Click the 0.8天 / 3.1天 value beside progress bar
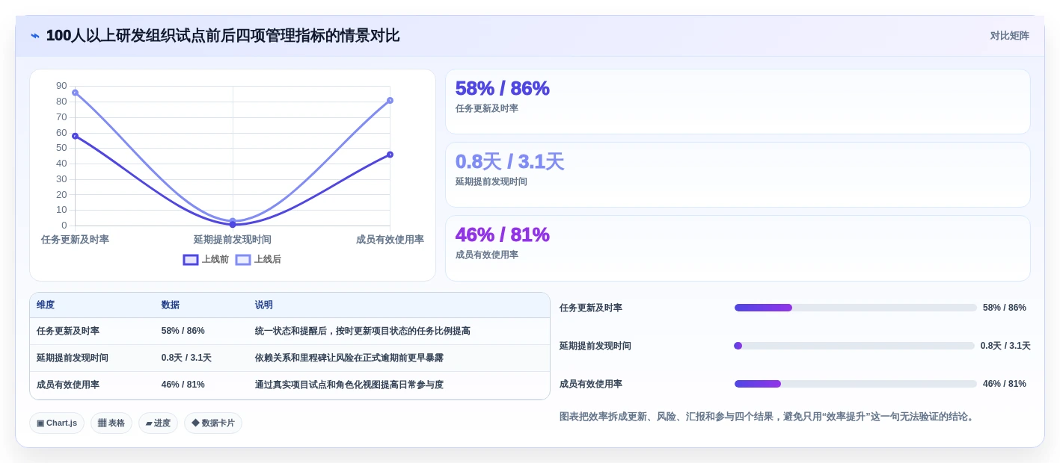Viewport: 1060px width, 463px height. click(1005, 346)
